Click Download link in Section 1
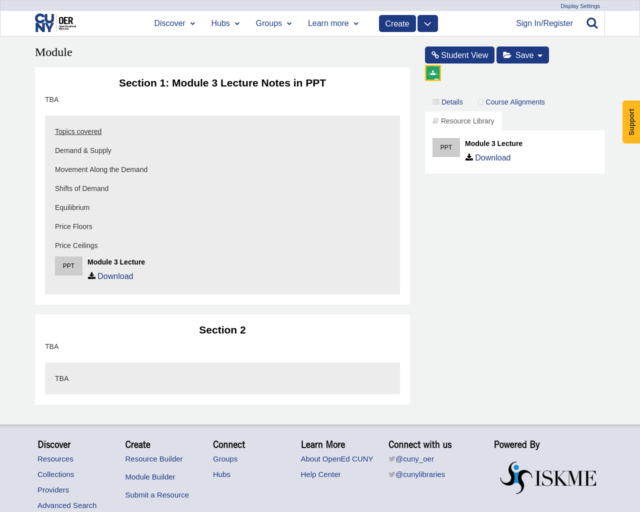Viewport: 640px width, 512px height. (115, 276)
